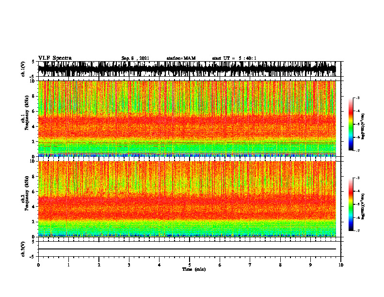The image size is (384, 297).
Task: Click the "3" tick on time axis
Action: point(129,265)
